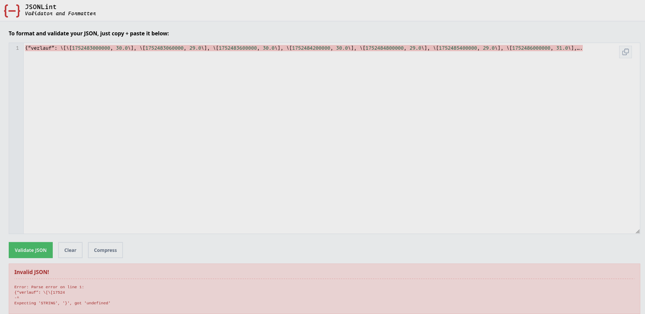Click the first timestamp 1752483000000
The height and width of the screenshot is (314, 645).
point(91,48)
